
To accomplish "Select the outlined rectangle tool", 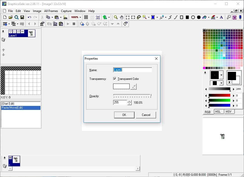I will [182, 17].
